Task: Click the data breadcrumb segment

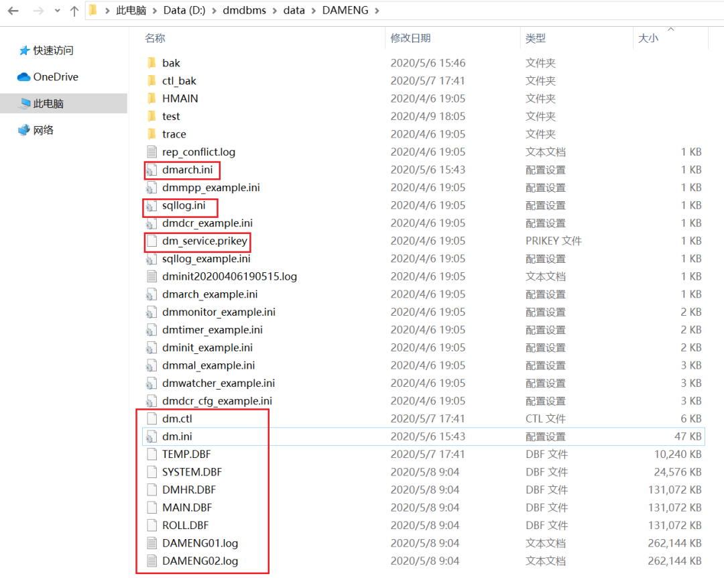Action: coord(294,10)
